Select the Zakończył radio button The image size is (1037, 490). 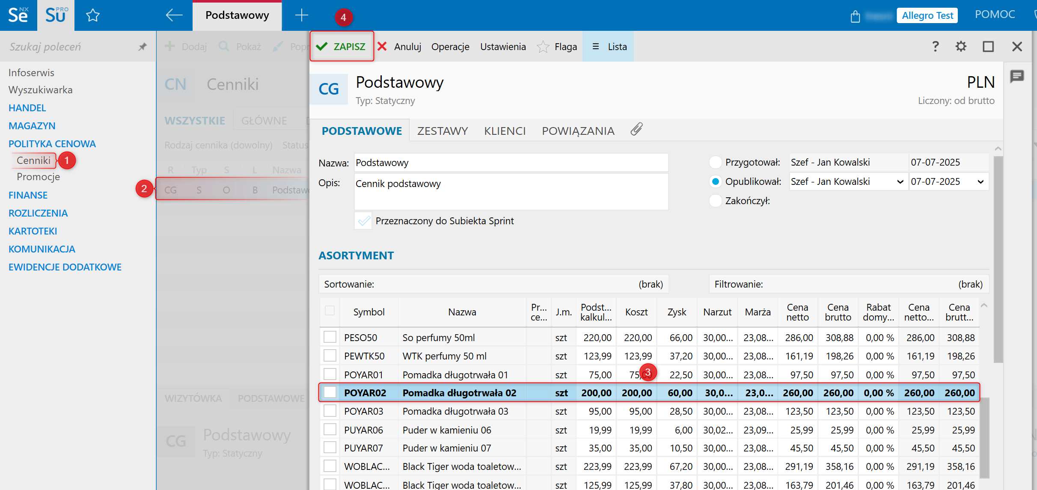pos(715,201)
